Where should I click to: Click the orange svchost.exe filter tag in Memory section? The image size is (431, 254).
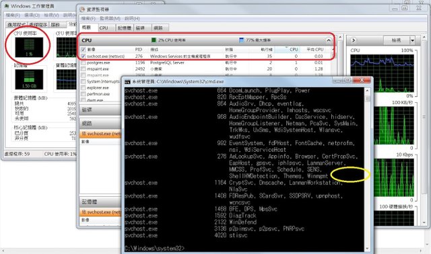(101, 212)
